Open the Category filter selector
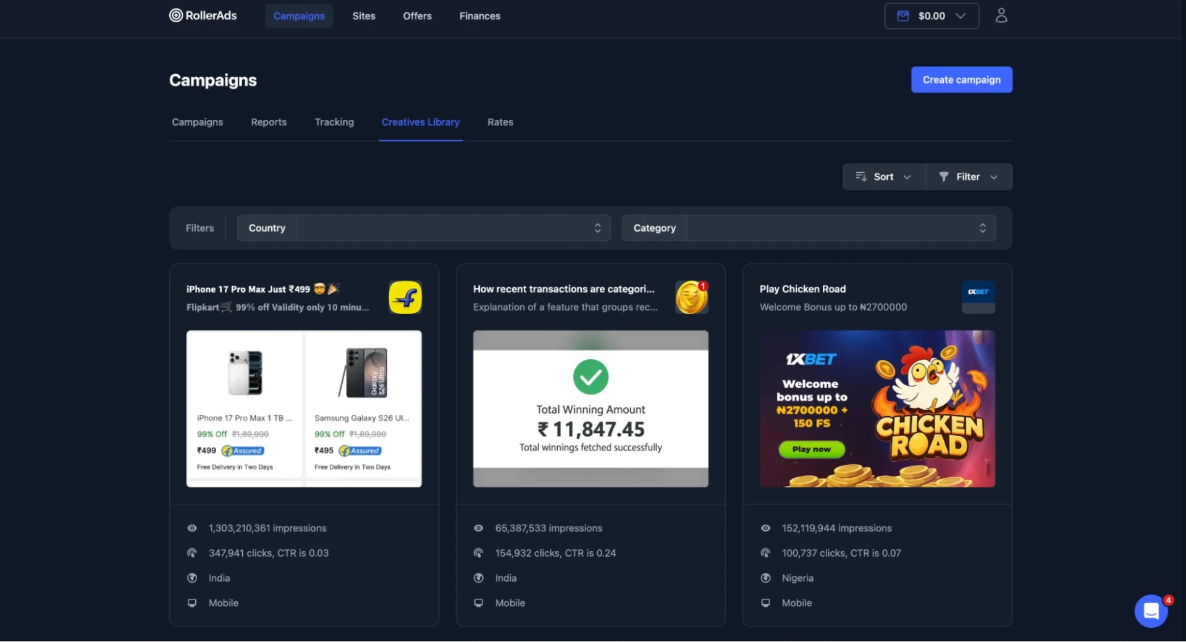 coord(809,228)
